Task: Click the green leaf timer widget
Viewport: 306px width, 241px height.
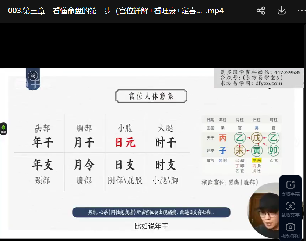Action: (x=3, y=128)
